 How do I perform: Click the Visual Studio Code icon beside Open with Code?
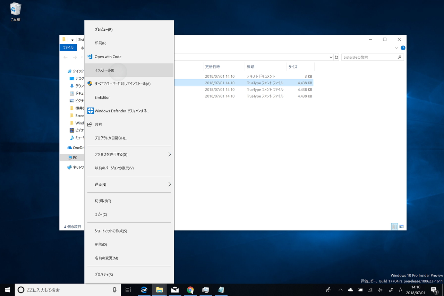point(90,56)
